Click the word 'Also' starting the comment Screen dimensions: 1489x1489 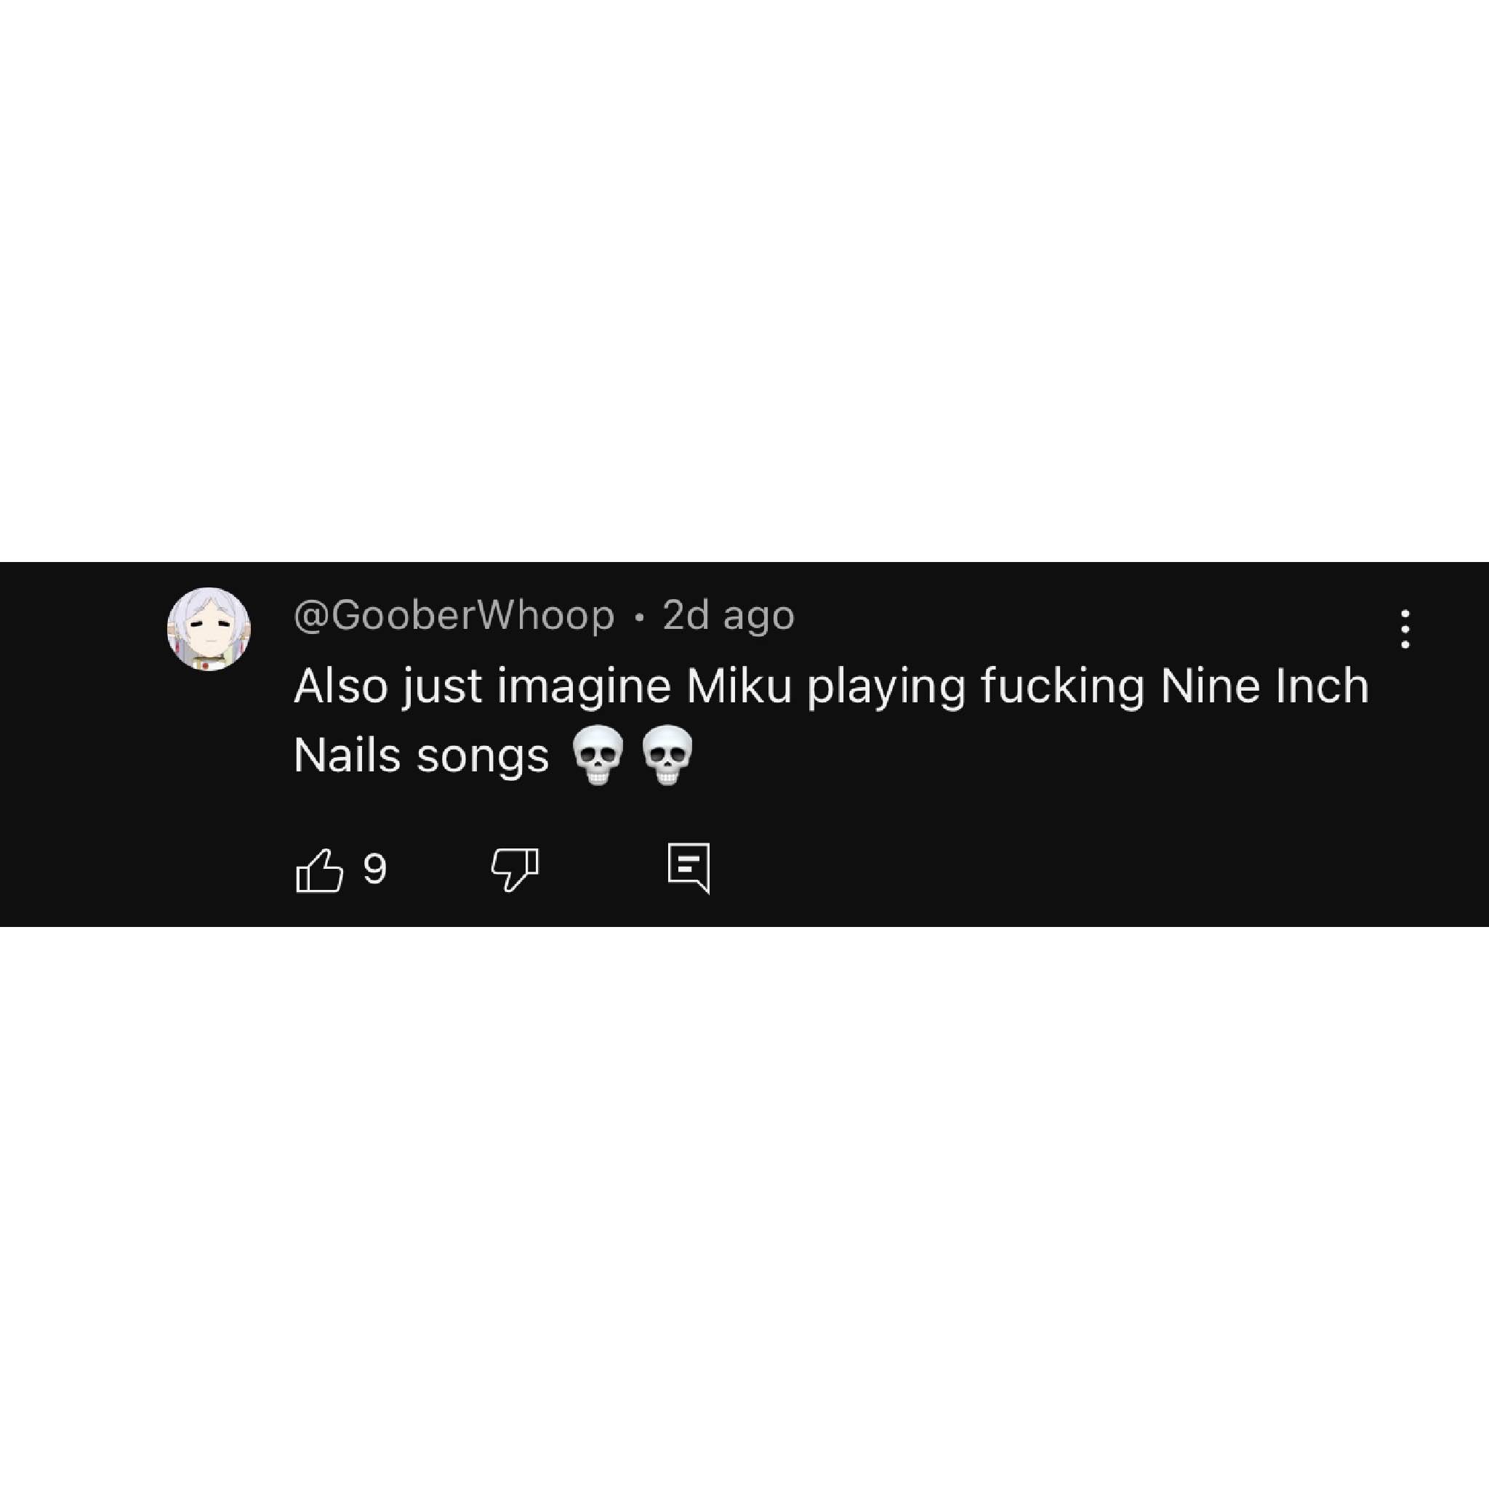pyautogui.click(x=341, y=685)
